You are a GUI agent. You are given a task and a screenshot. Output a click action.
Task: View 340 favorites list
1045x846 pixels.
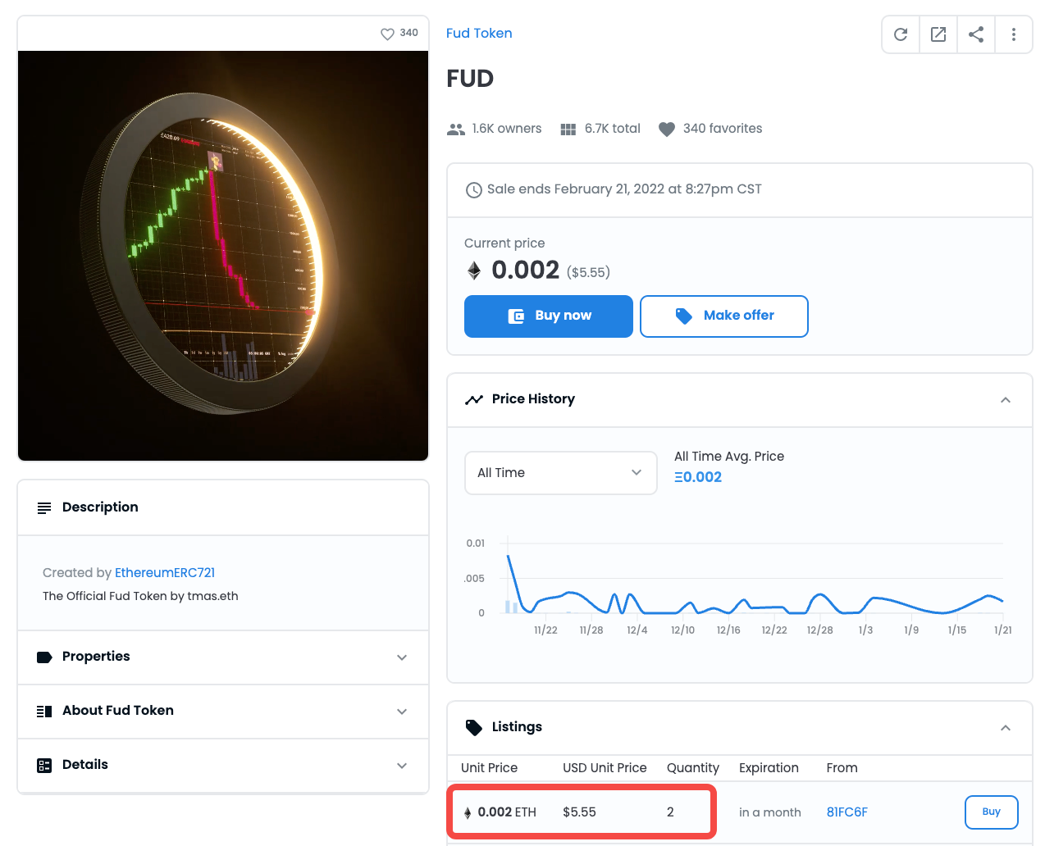coord(723,128)
